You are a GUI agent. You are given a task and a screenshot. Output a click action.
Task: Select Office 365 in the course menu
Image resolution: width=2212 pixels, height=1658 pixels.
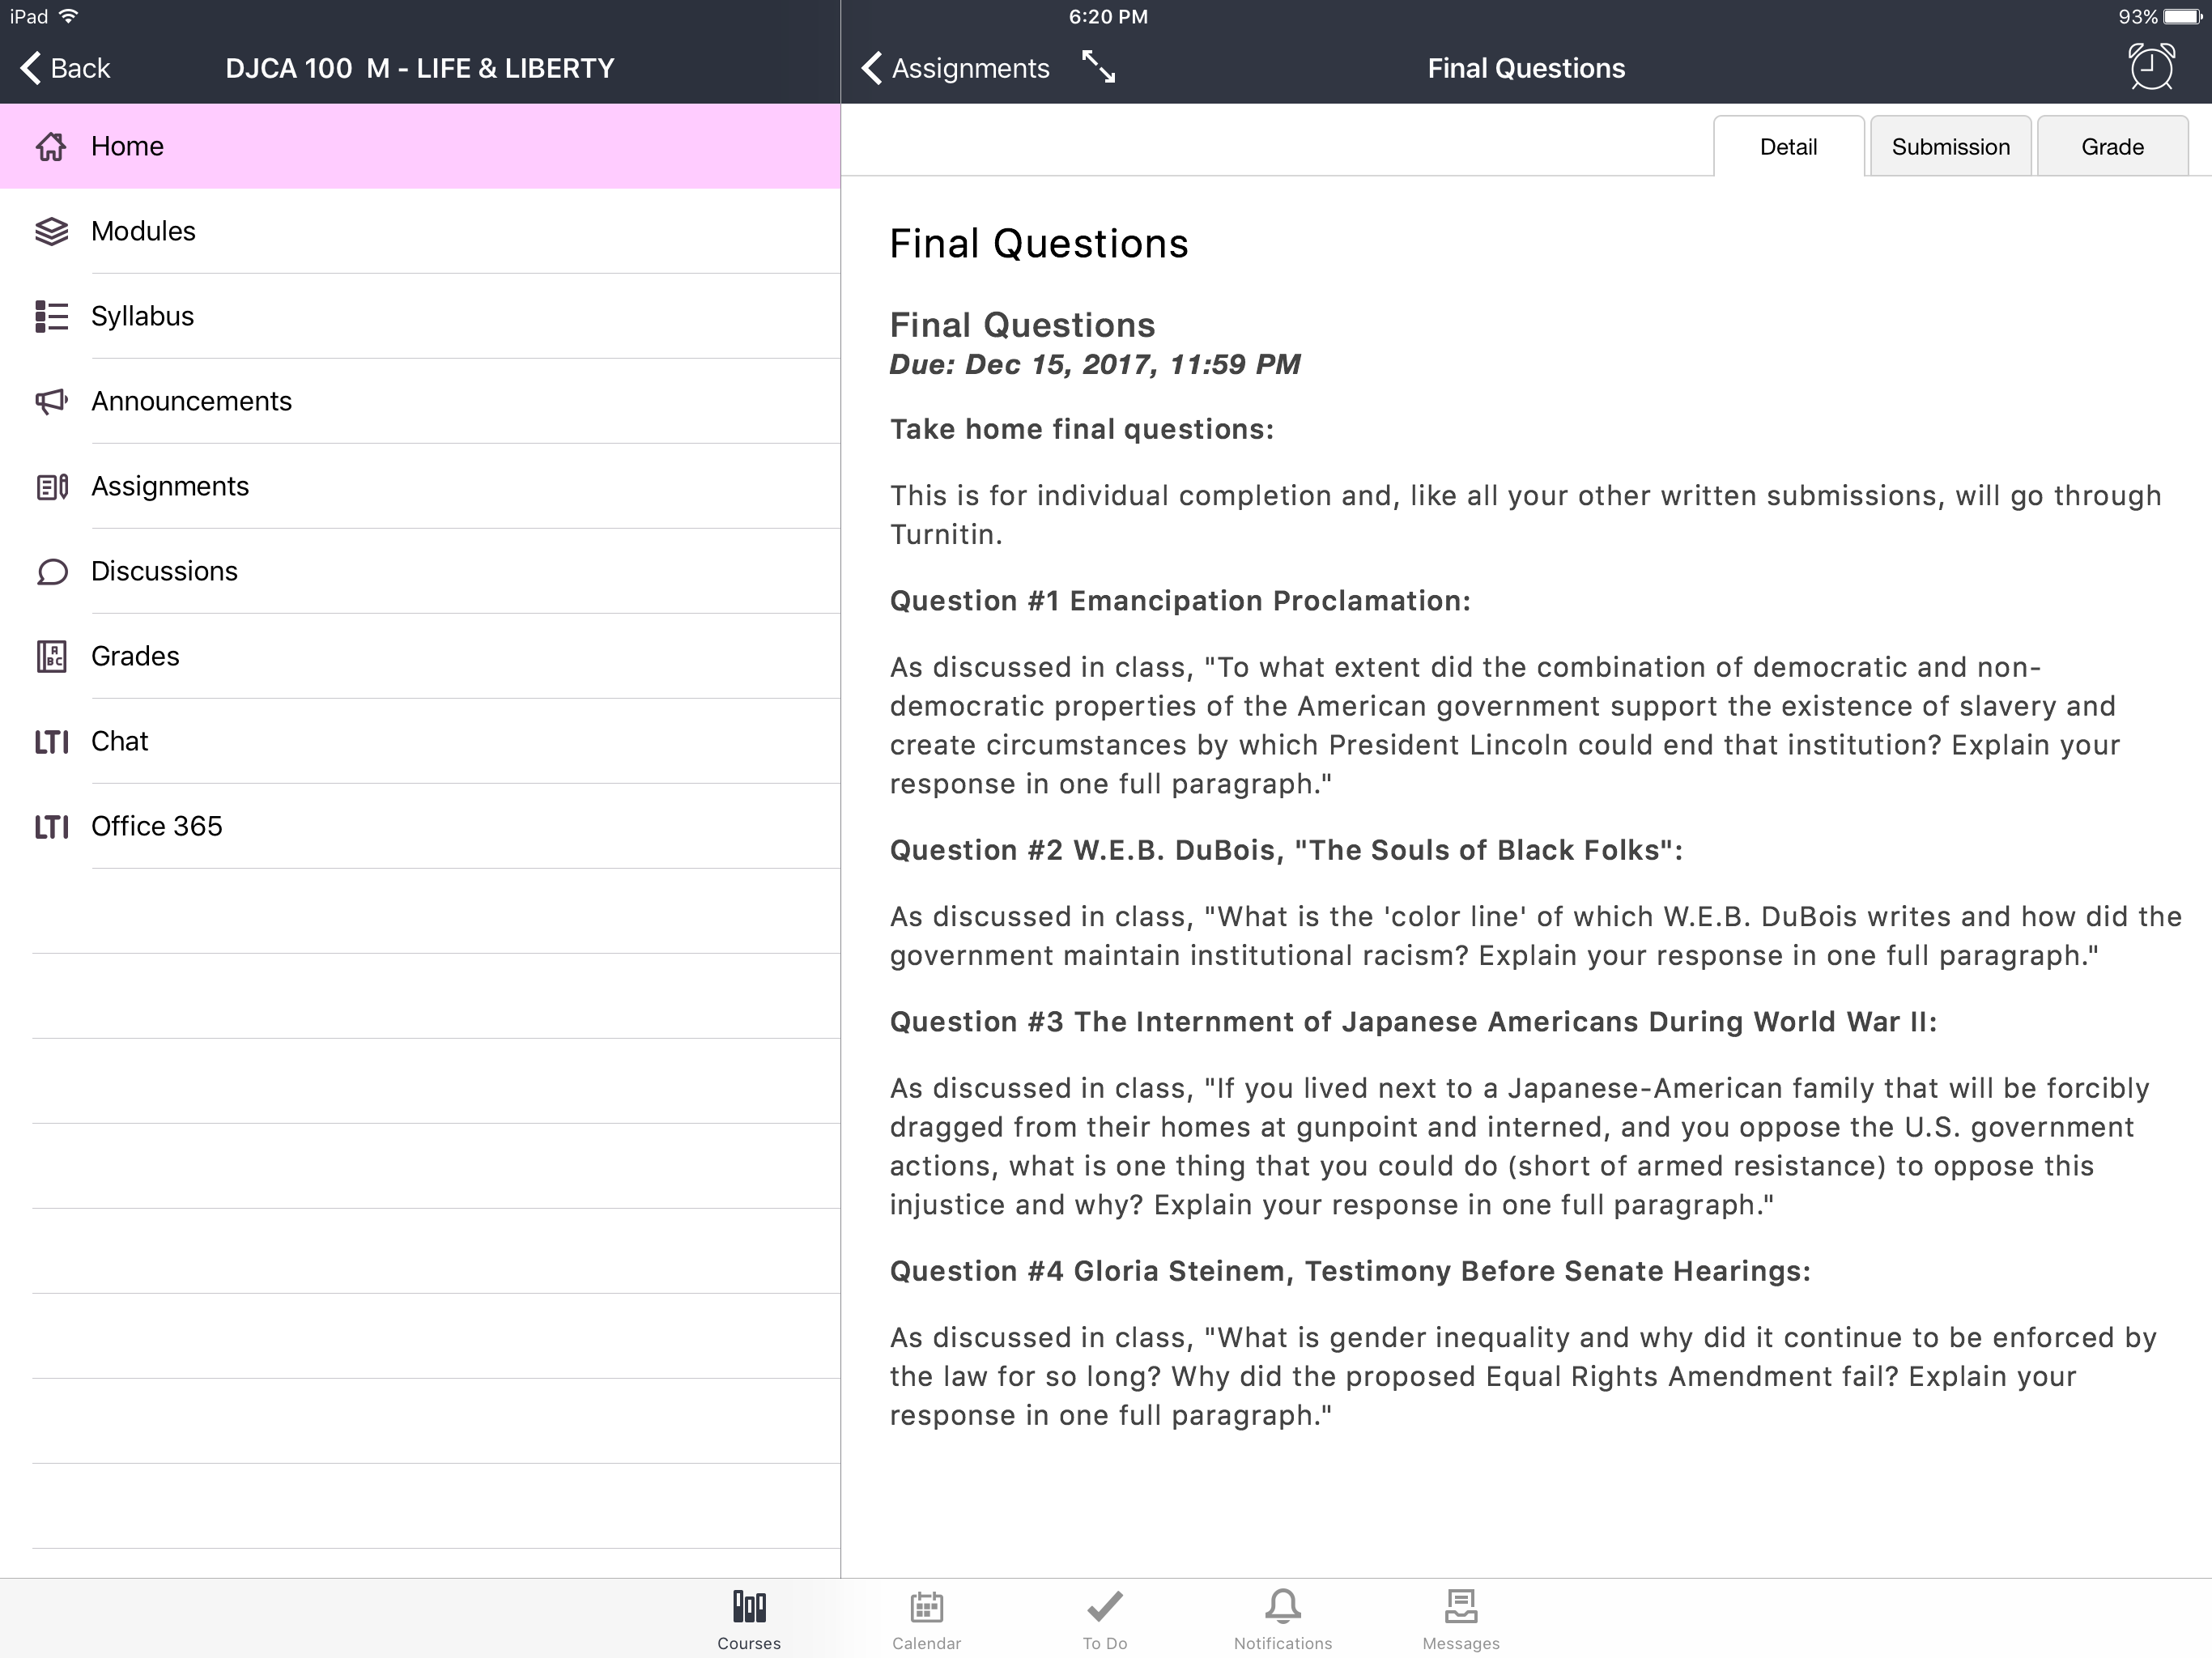click(420, 826)
